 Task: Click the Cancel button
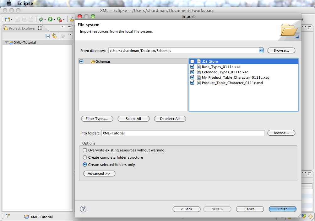point(250,209)
